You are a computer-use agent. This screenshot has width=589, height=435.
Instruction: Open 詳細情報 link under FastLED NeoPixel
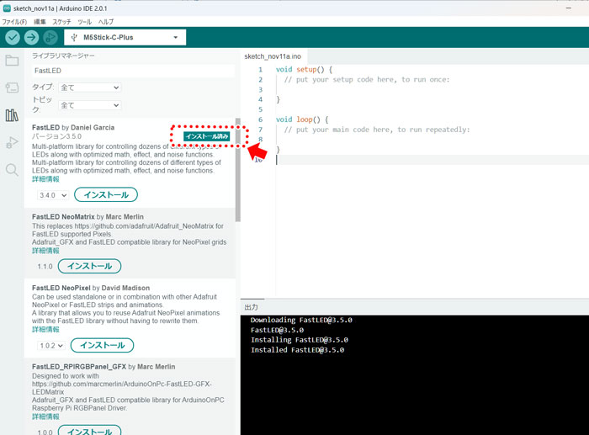click(x=45, y=330)
